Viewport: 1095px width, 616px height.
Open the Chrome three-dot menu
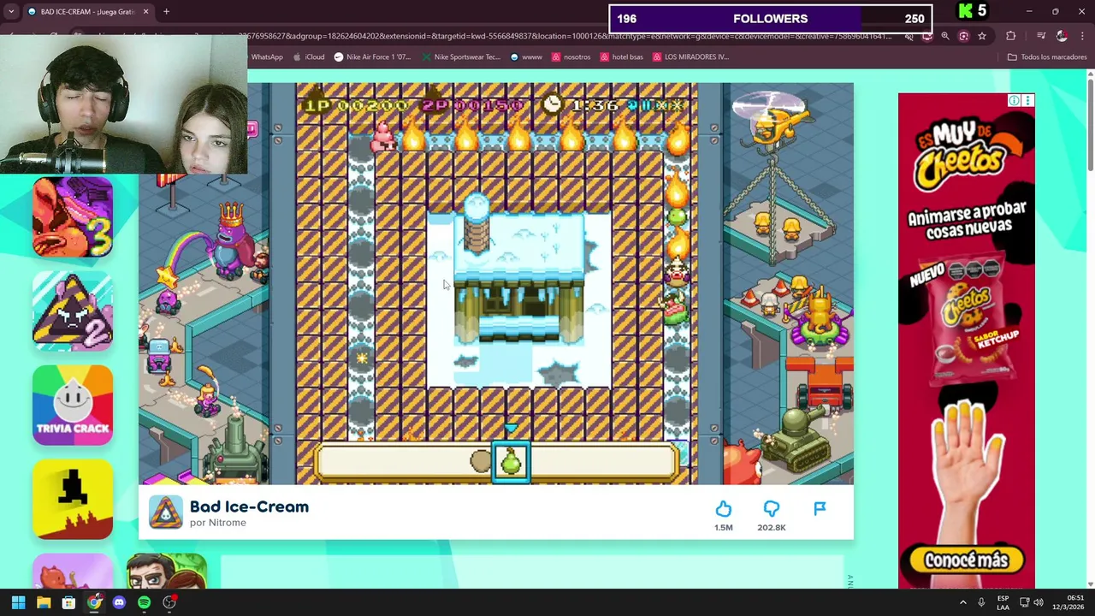coord(1082,36)
